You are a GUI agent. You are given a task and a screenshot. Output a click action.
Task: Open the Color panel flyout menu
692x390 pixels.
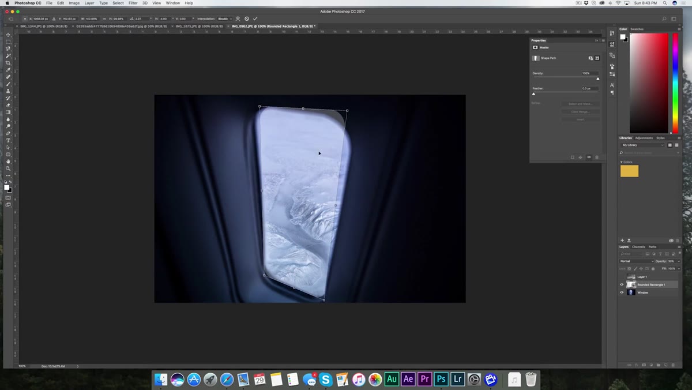click(x=679, y=29)
